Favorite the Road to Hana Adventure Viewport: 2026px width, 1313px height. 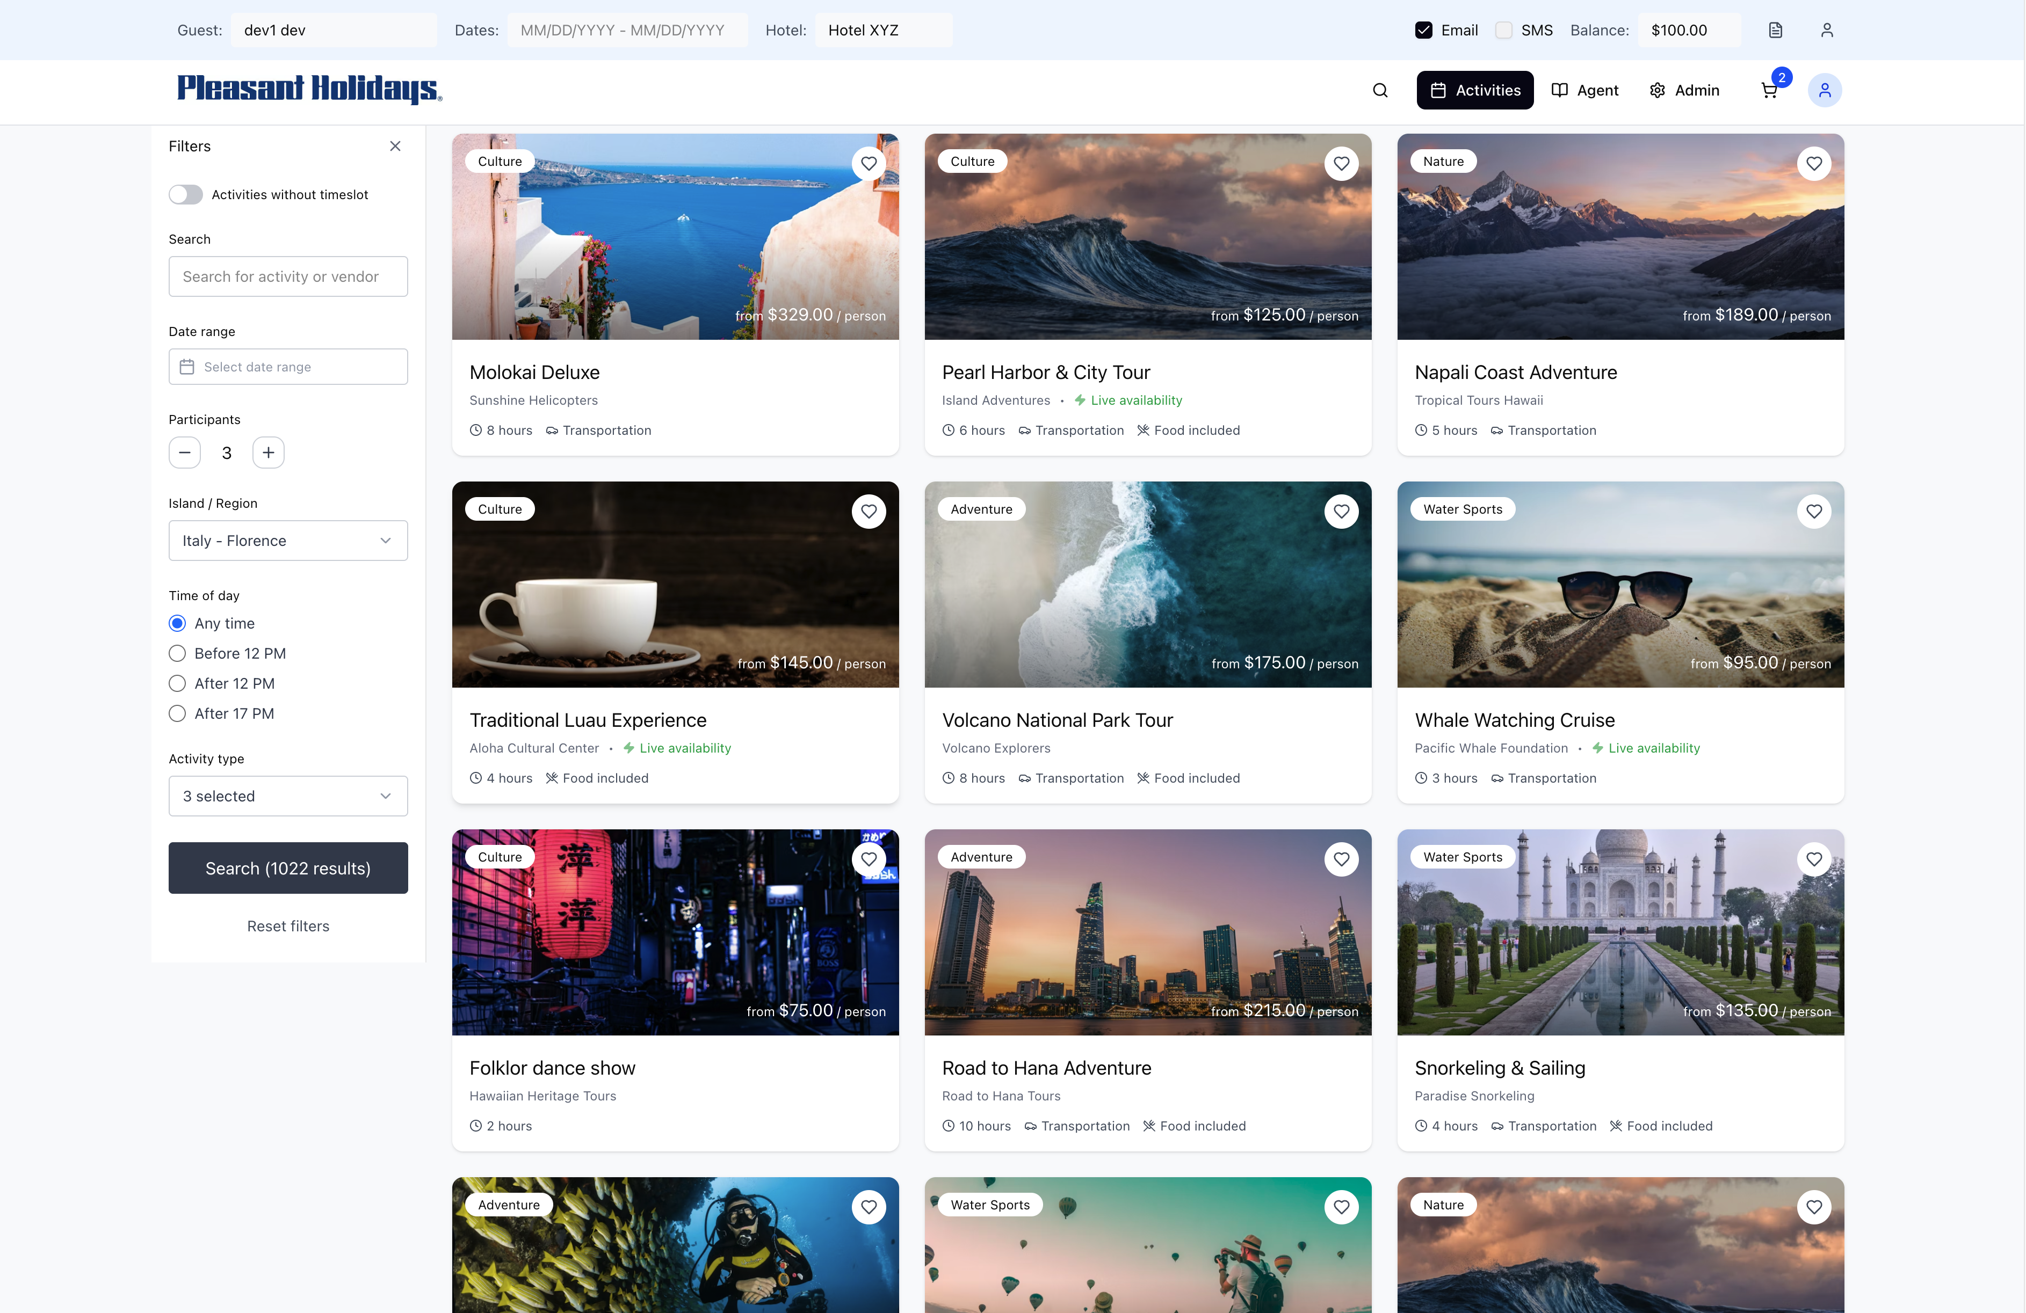point(1342,859)
